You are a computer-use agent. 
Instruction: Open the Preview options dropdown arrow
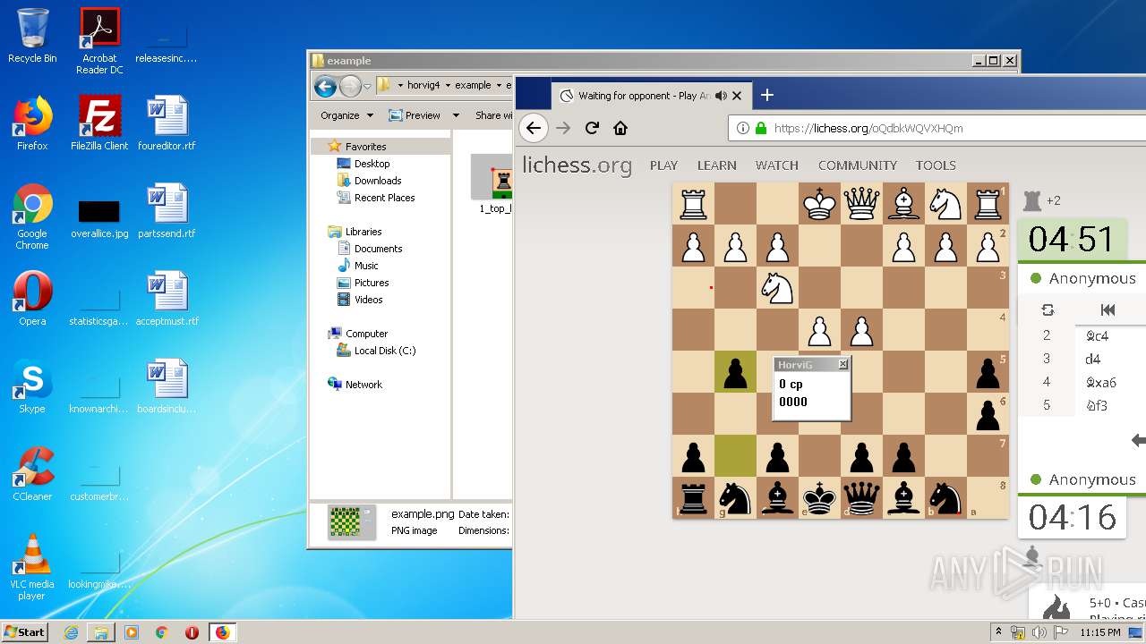pyautogui.click(x=456, y=115)
